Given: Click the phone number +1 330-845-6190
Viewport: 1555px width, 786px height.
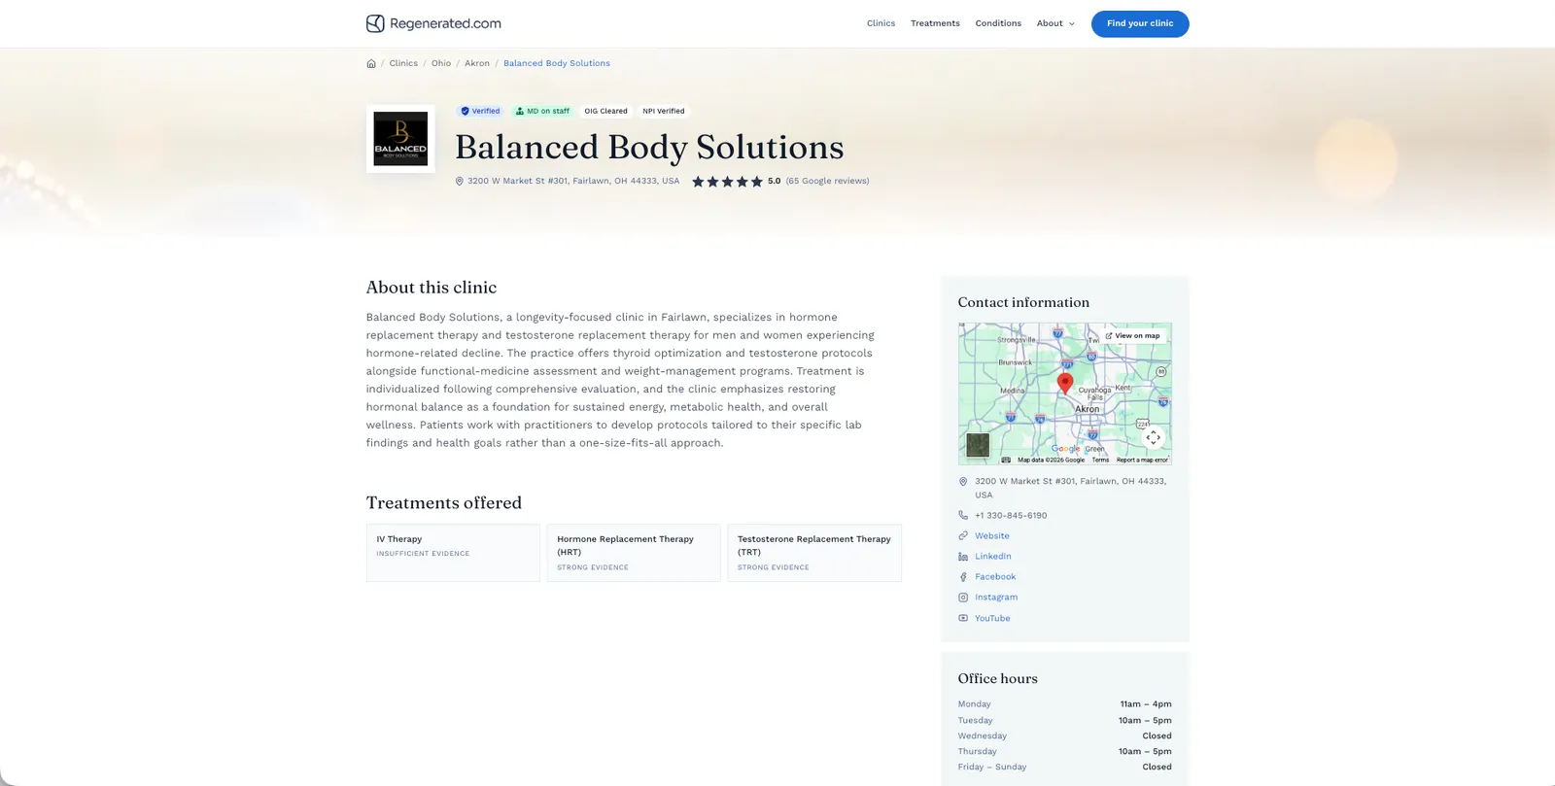Looking at the screenshot, I should pyautogui.click(x=1011, y=515).
